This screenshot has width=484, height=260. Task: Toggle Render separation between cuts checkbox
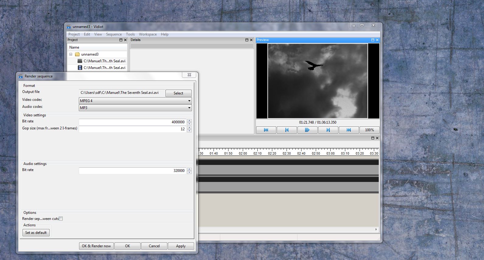point(61,219)
